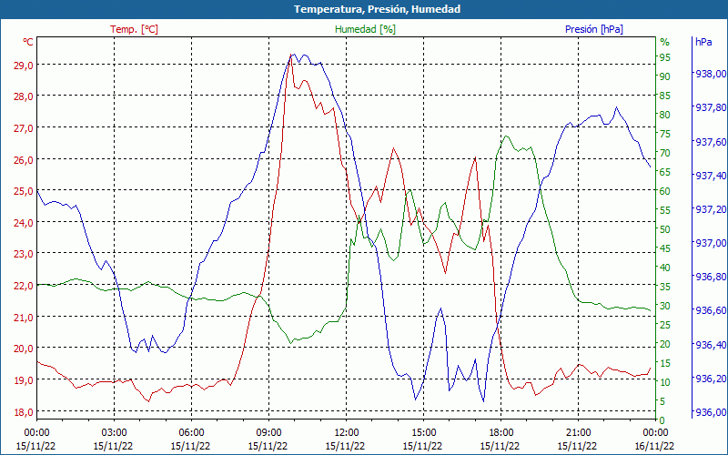Click the 27,0 temperature axis value
This screenshot has height=455, width=728.
[24, 128]
